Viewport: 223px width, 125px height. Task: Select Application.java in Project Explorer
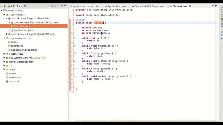point(23,30)
